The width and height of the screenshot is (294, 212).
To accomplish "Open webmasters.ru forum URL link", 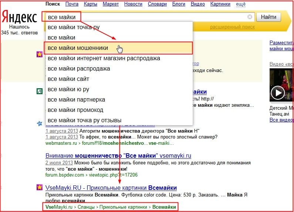I will pos(110,143).
